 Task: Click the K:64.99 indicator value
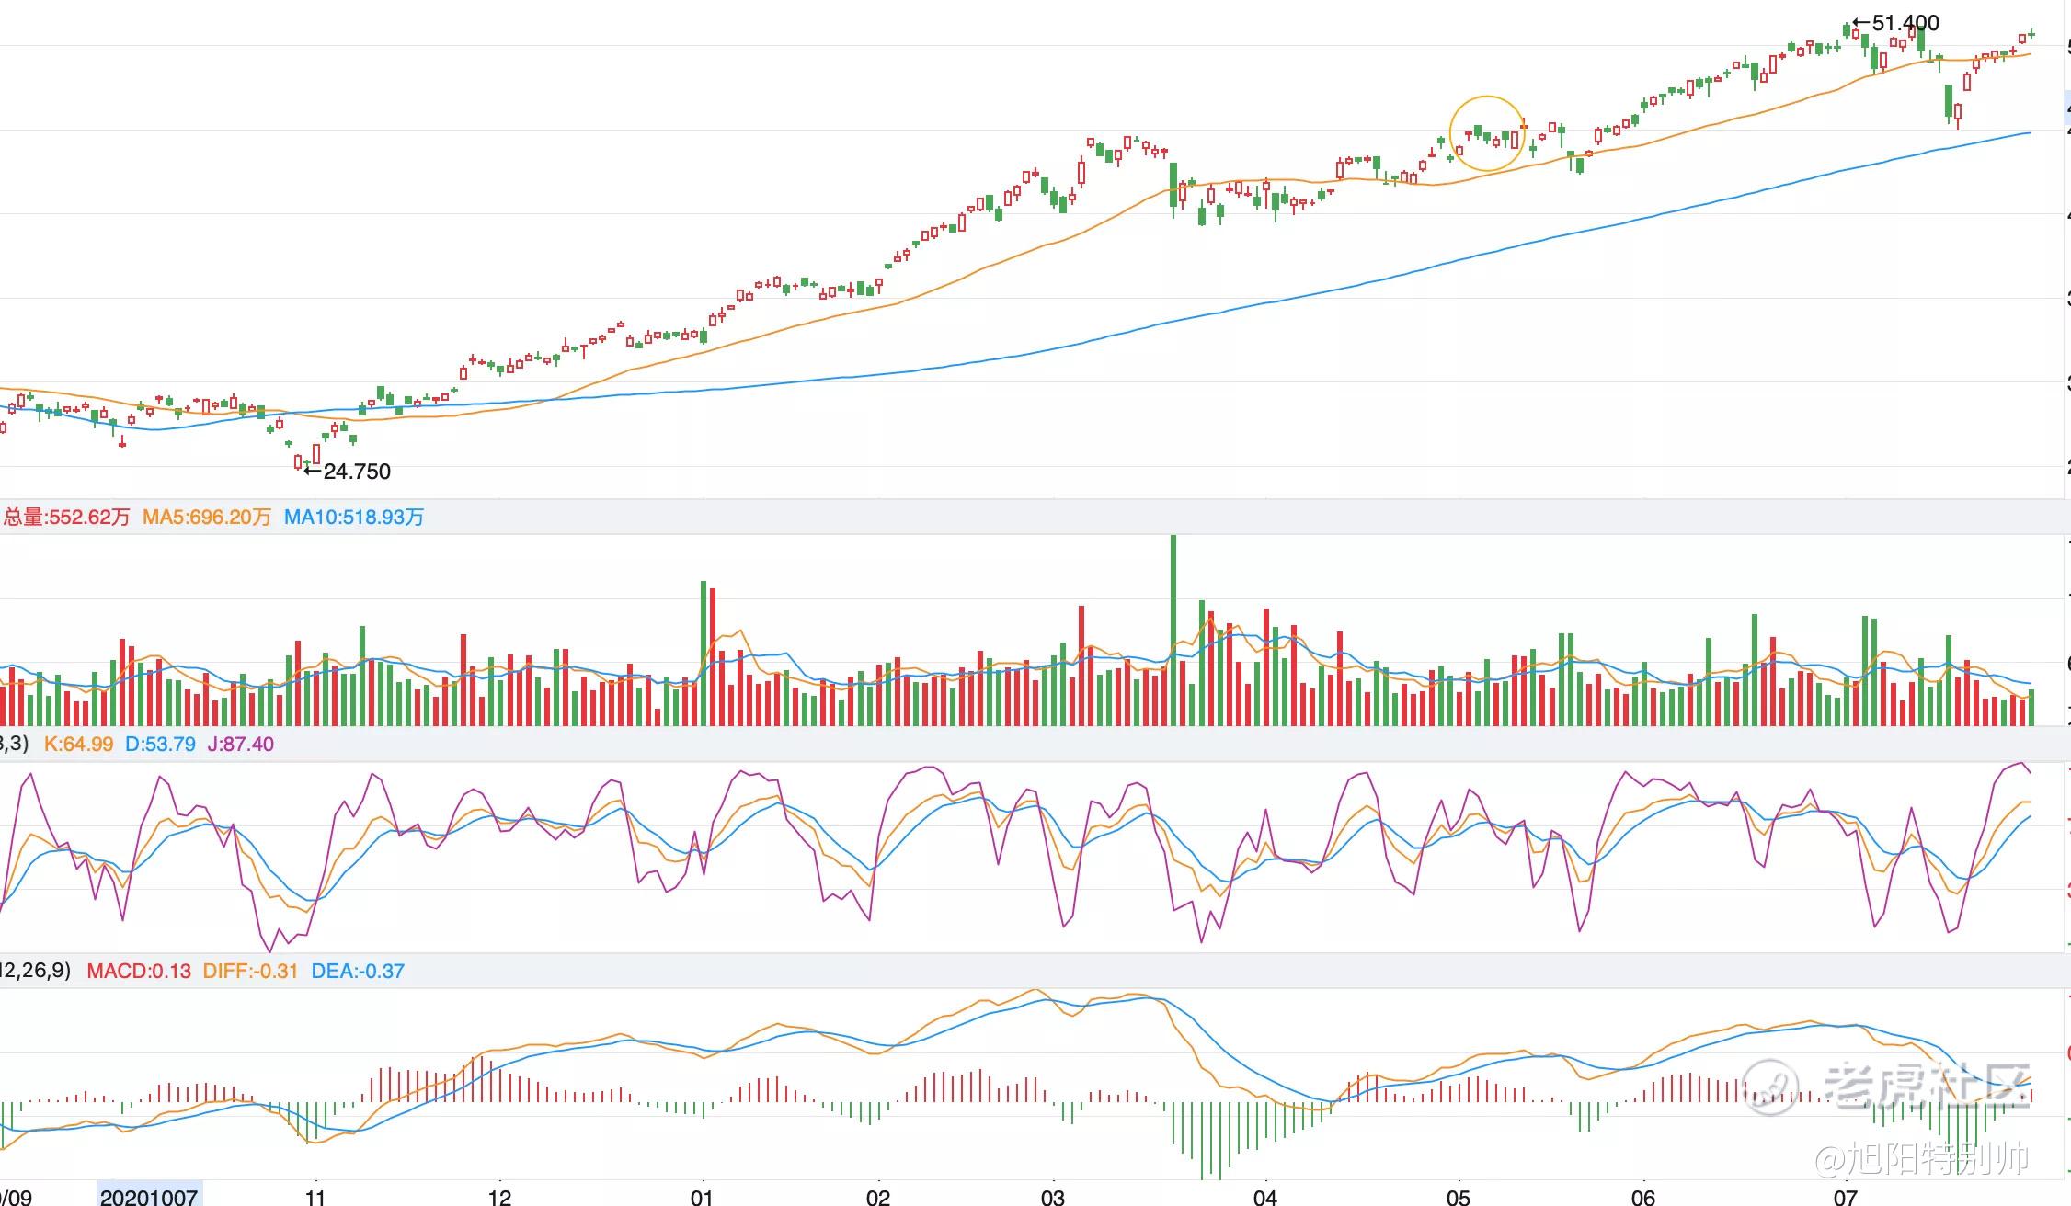pos(79,745)
